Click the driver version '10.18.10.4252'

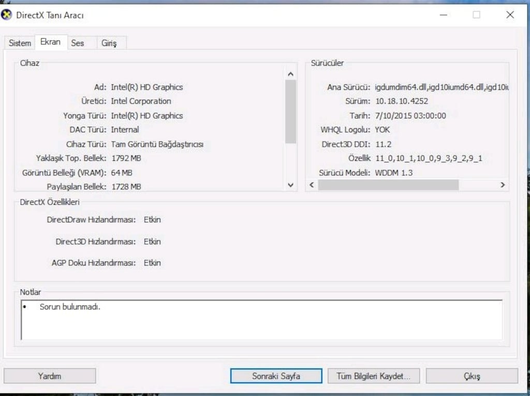[402, 101]
